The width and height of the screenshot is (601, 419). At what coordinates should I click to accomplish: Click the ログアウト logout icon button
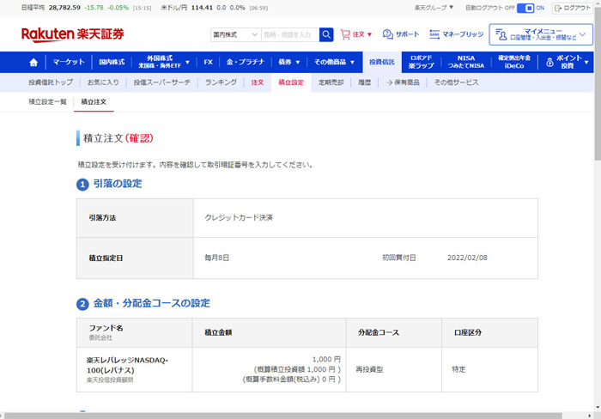(x=571, y=8)
